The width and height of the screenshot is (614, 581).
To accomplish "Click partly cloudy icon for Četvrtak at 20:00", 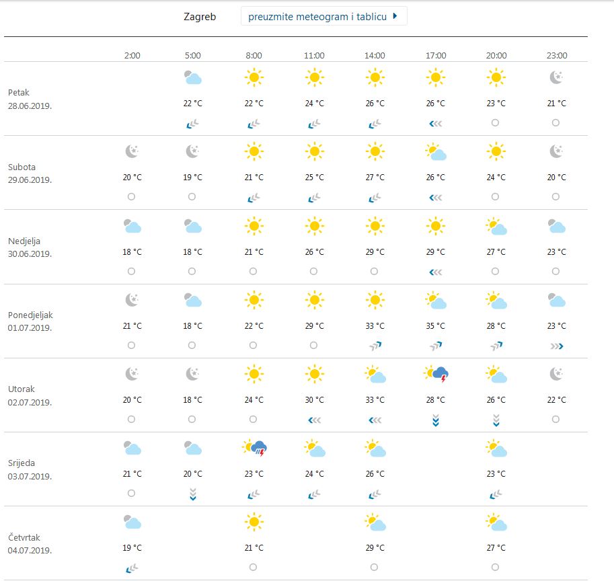I will (496, 522).
